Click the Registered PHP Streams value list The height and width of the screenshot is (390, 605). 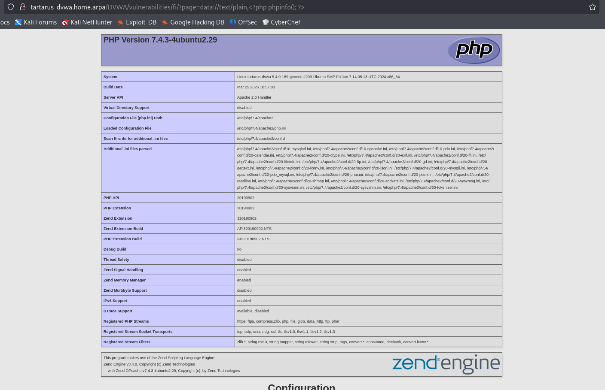(288, 321)
